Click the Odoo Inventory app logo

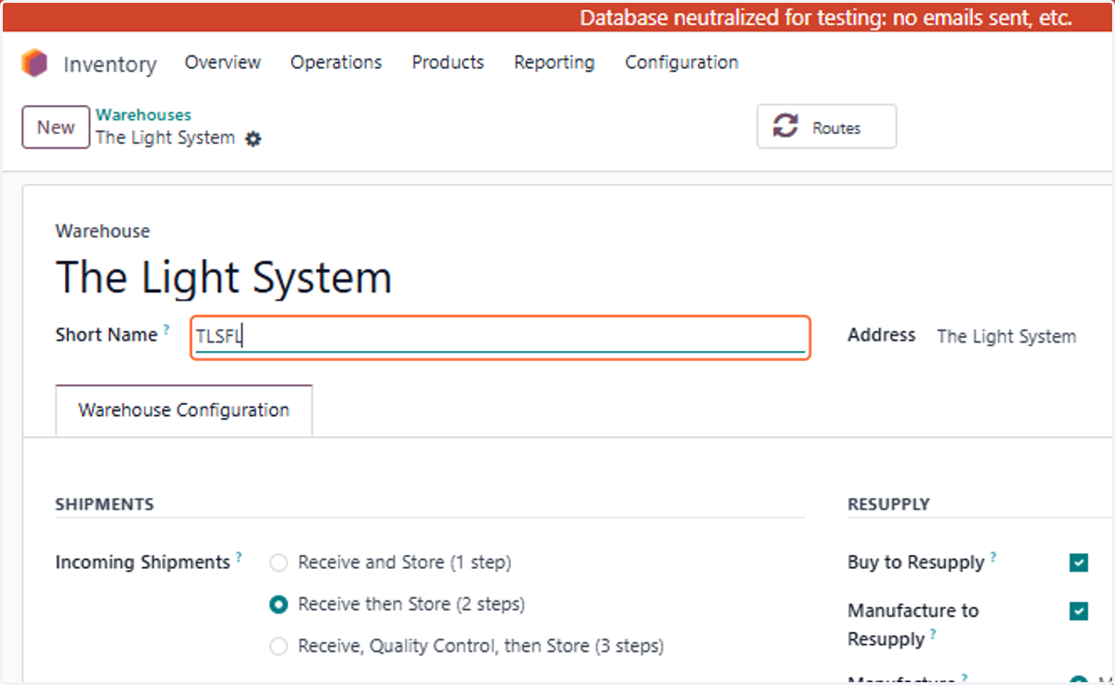point(34,63)
